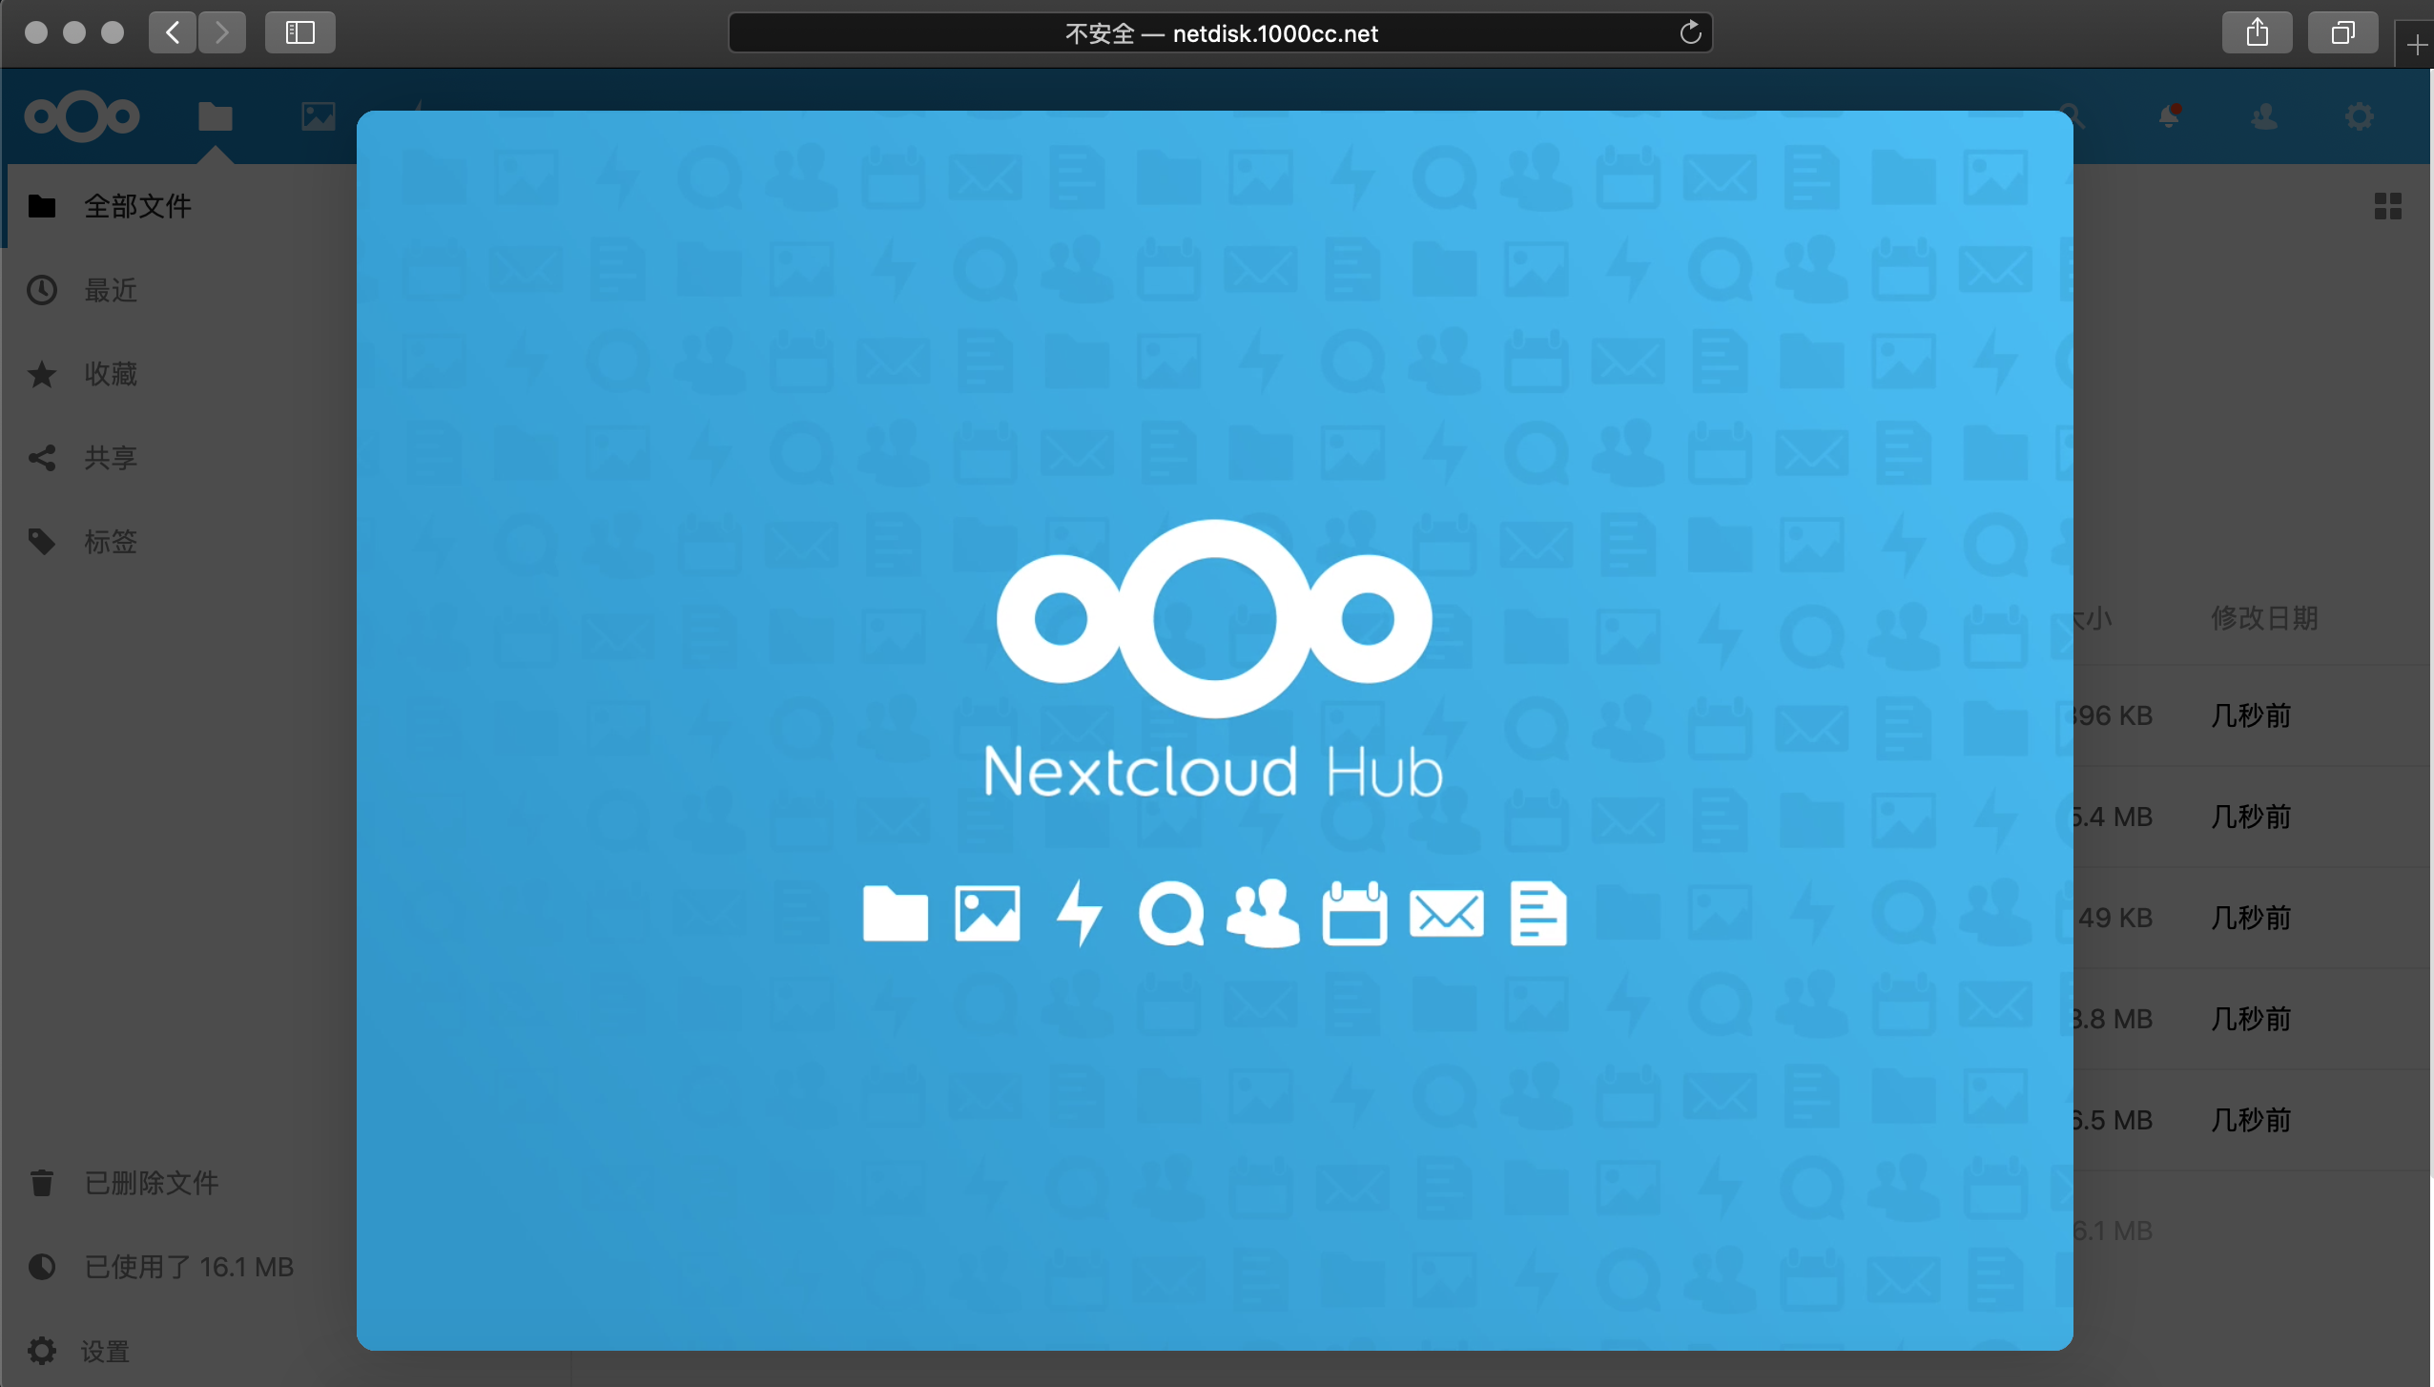The height and width of the screenshot is (1387, 2434).
Task: Click the 最近 clock icon
Action: 42,290
